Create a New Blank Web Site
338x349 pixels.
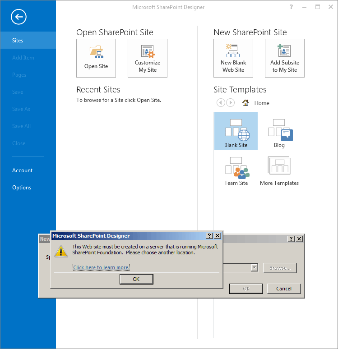point(233,58)
